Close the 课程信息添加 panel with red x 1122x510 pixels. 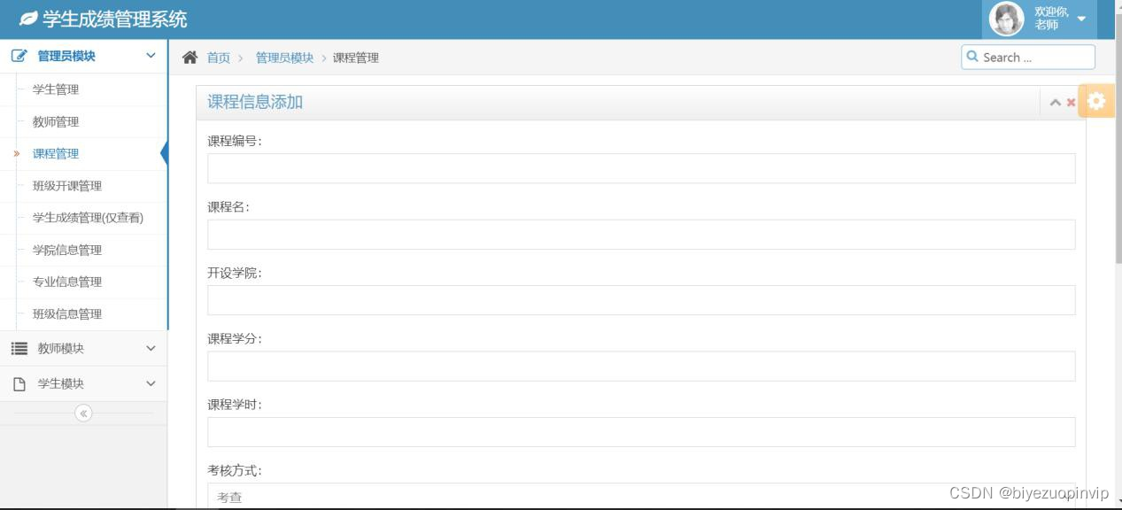point(1071,103)
